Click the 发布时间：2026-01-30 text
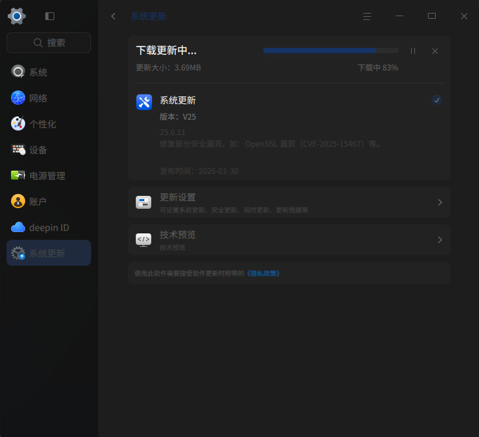Image resolution: width=479 pixels, height=437 pixels. point(199,171)
